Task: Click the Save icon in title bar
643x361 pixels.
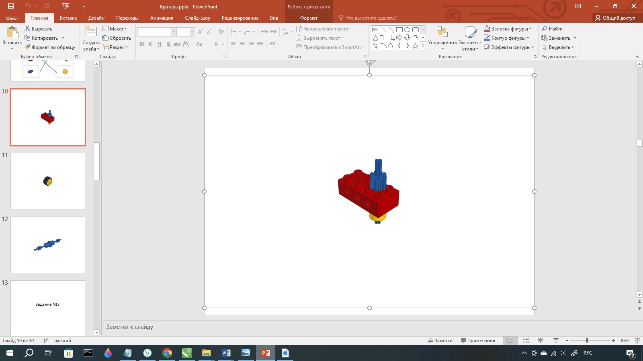Action: point(11,6)
